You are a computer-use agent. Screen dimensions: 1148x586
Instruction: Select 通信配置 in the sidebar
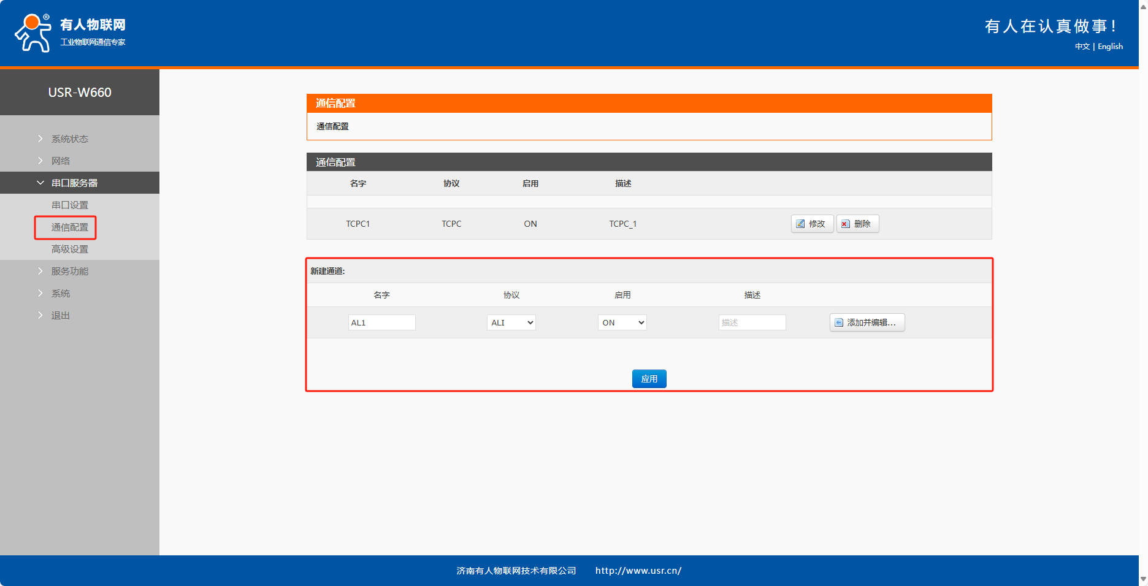coord(70,227)
